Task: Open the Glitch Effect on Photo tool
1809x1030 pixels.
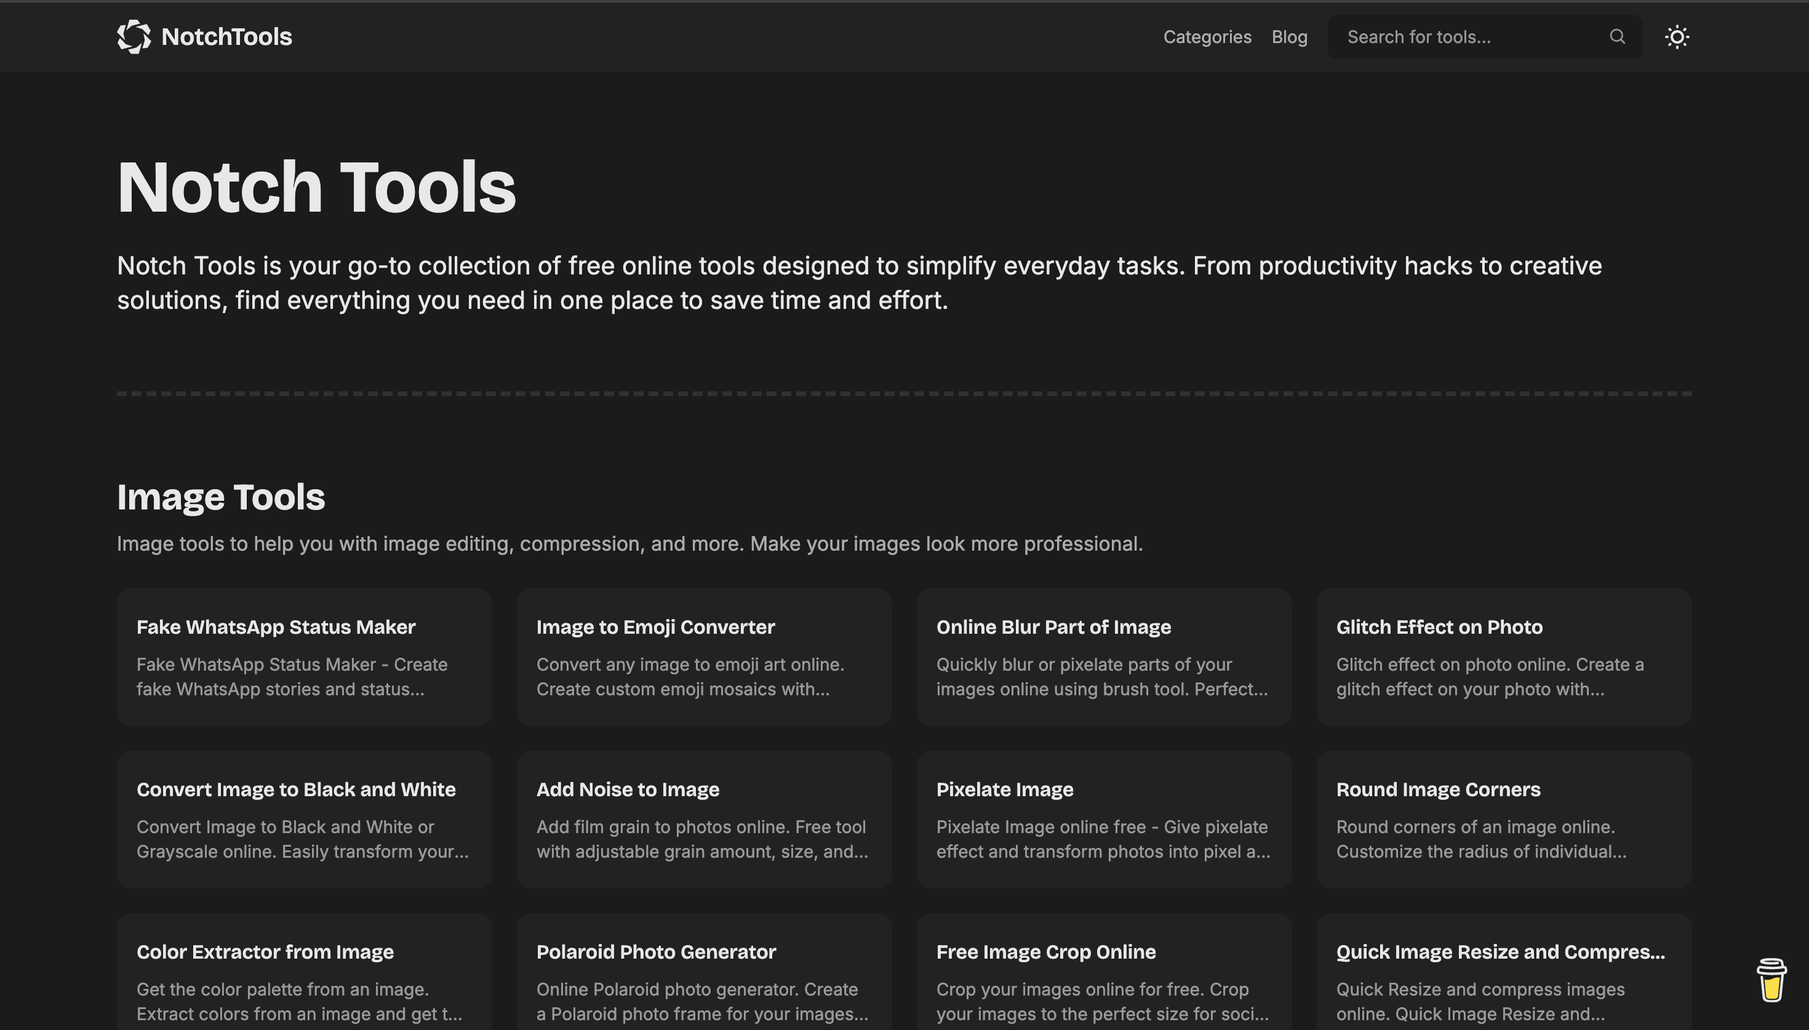Action: (x=1503, y=657)
